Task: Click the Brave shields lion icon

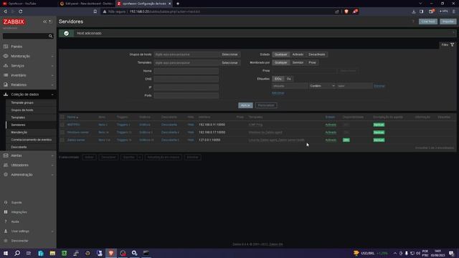Action: (x=346, y=11)
